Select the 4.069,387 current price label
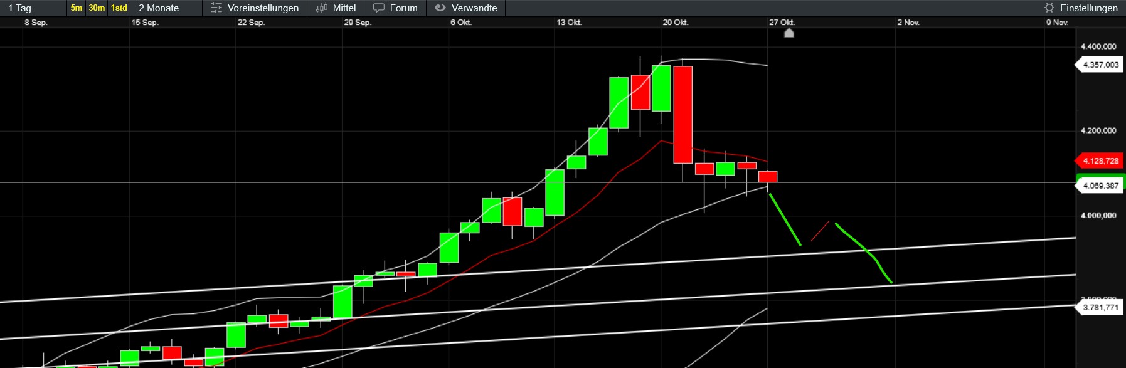Image resolution: width=1126 pixels, height=368 pixels. [1098, 186]
